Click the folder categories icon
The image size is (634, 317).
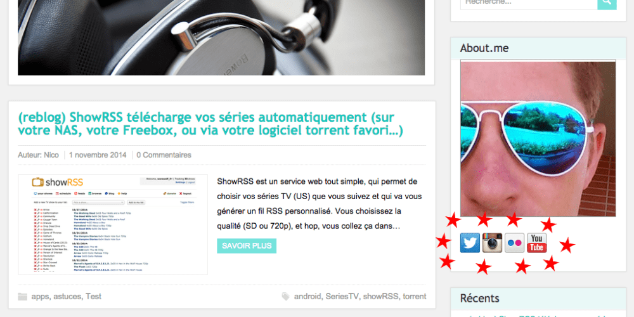tap(23, 297)
